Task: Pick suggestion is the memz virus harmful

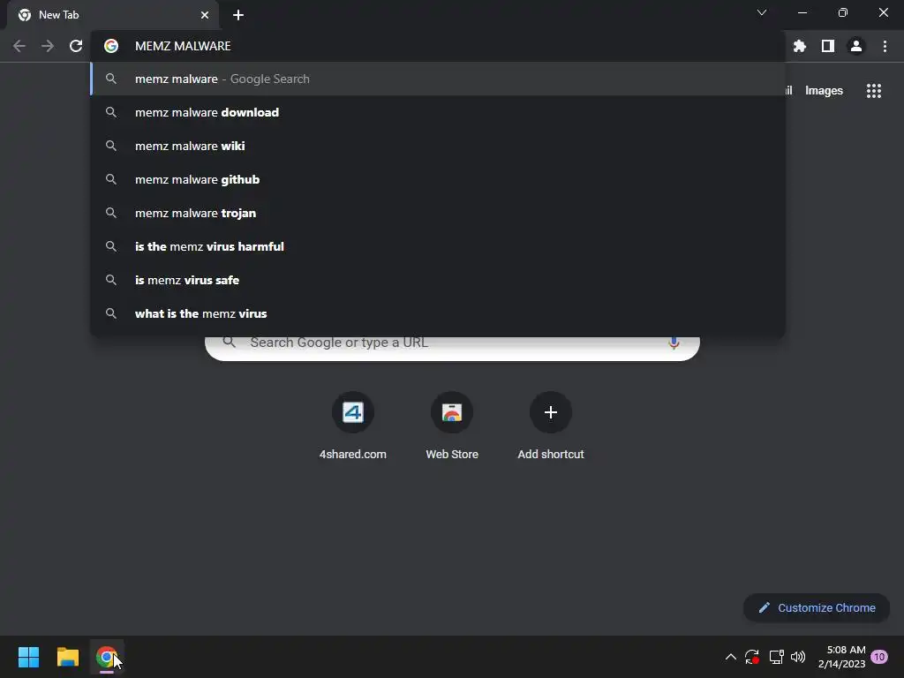Action: [438, 246]
